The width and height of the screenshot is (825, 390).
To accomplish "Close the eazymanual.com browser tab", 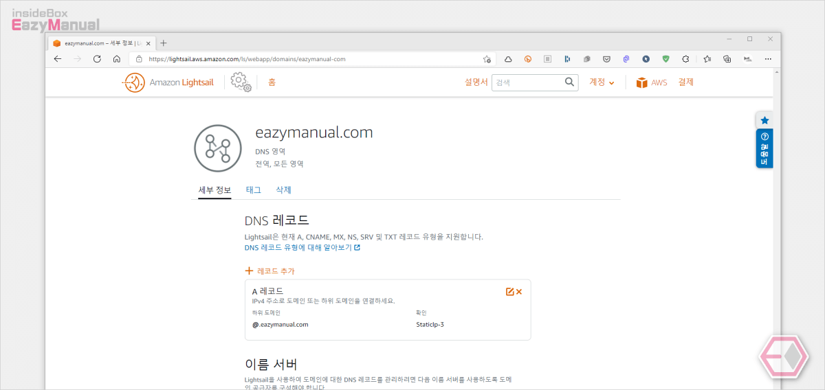I will pos(148,43).
